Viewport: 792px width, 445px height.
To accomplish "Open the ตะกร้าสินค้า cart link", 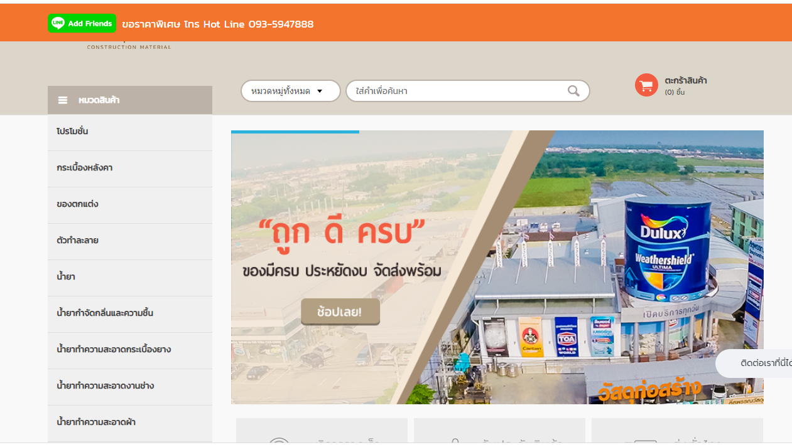I will (686, 81).
